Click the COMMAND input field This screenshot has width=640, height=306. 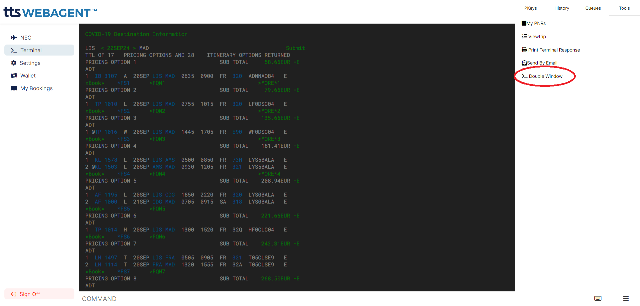pyautogui.click(x=297, y=299)
